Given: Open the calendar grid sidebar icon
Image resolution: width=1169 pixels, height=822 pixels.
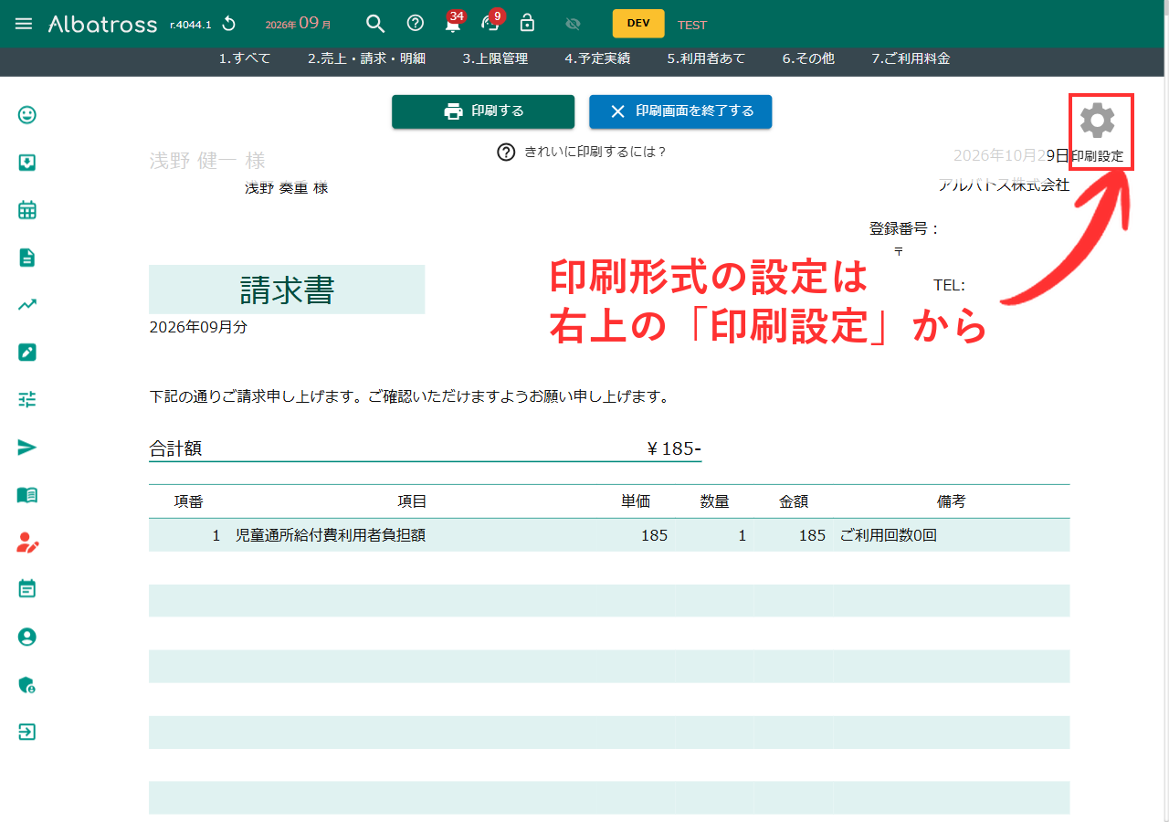Looking at the screenshot, I should click(x=27, y=210).
